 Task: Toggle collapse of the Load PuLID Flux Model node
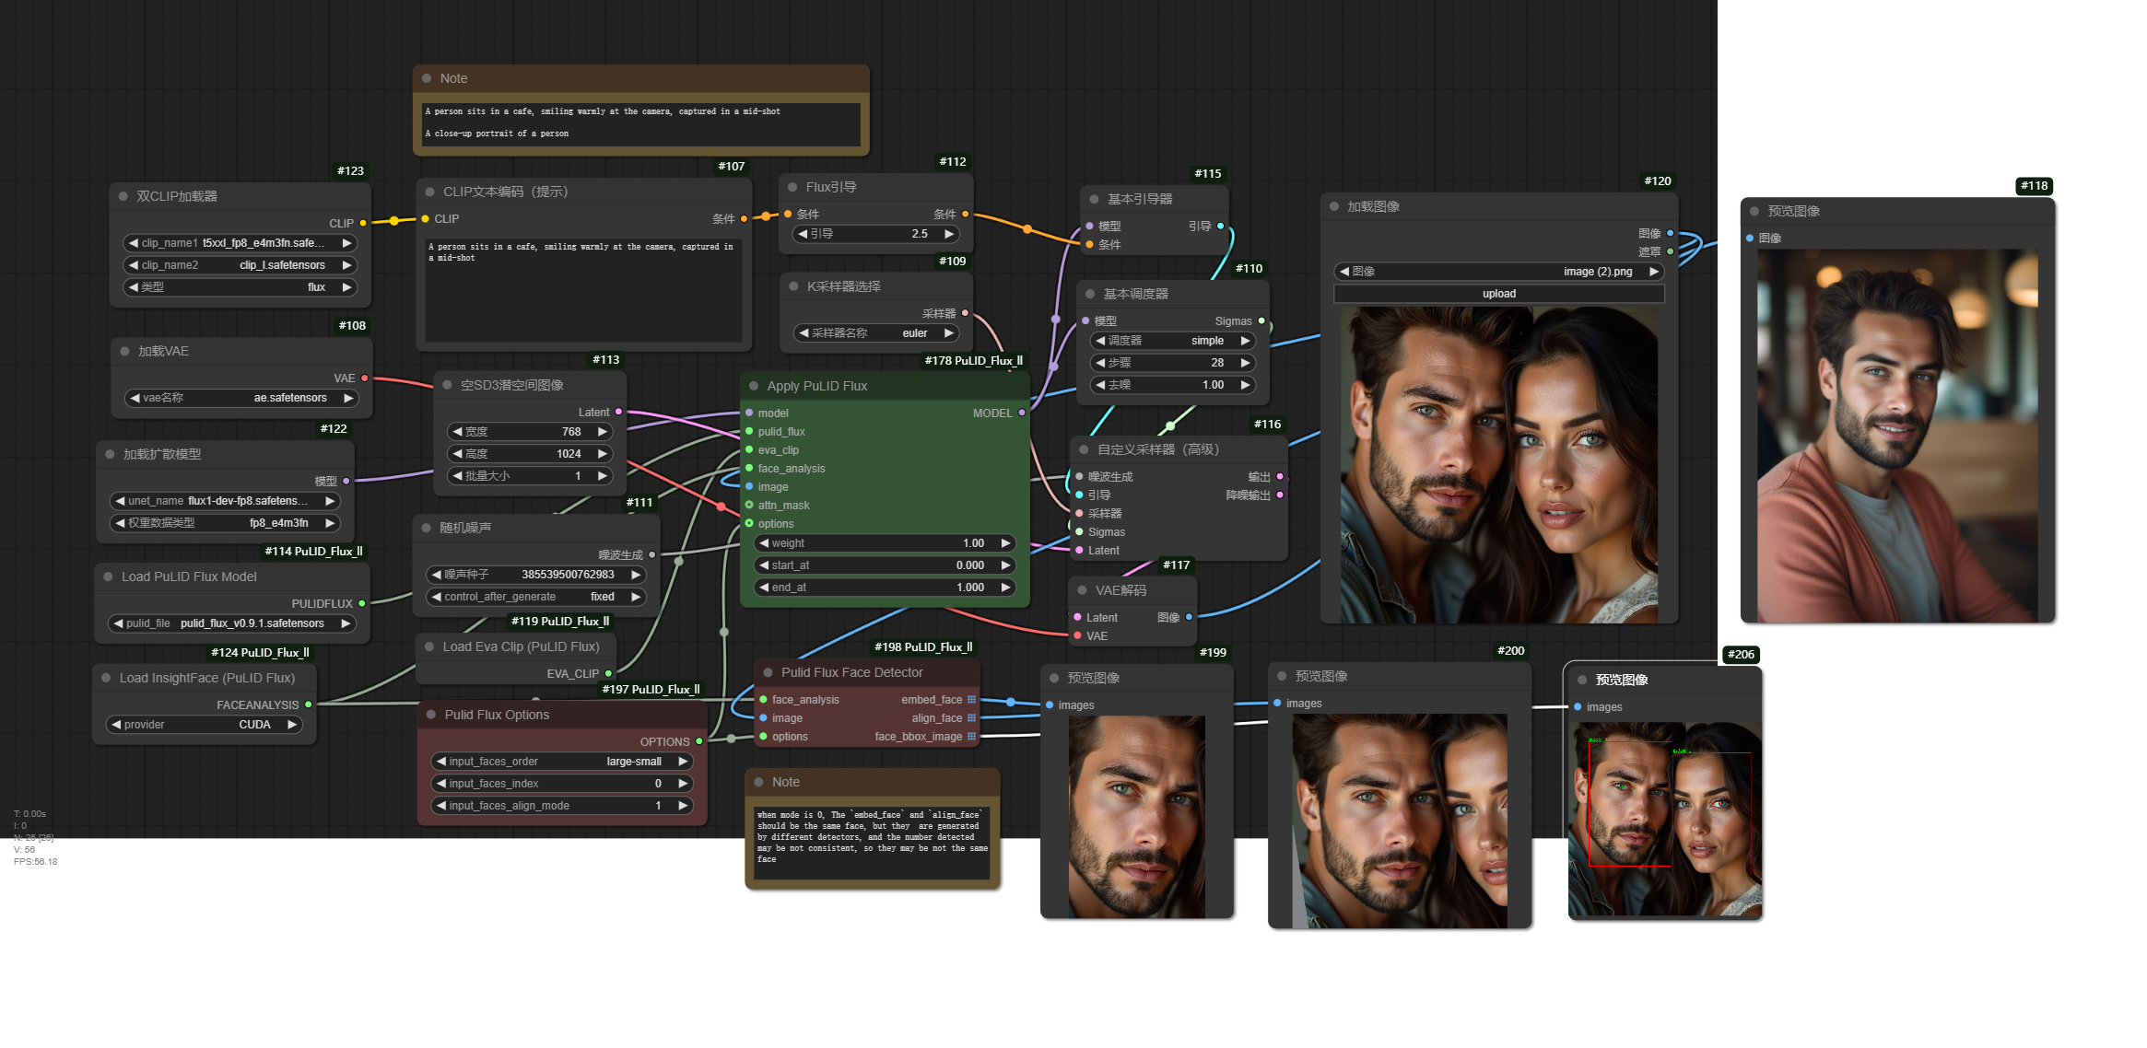pyautogui.click(x=109, y=576)
